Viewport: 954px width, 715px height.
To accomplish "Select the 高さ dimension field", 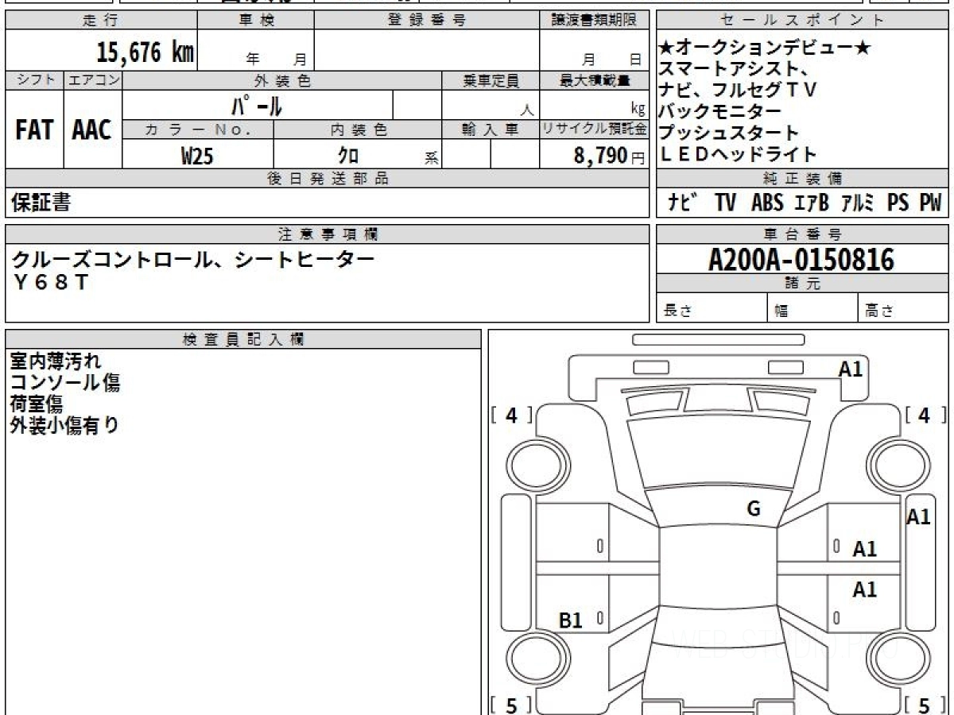I will coord(903,308).
